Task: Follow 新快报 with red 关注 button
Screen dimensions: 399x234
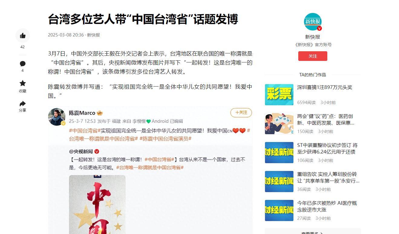Action: 313,56
